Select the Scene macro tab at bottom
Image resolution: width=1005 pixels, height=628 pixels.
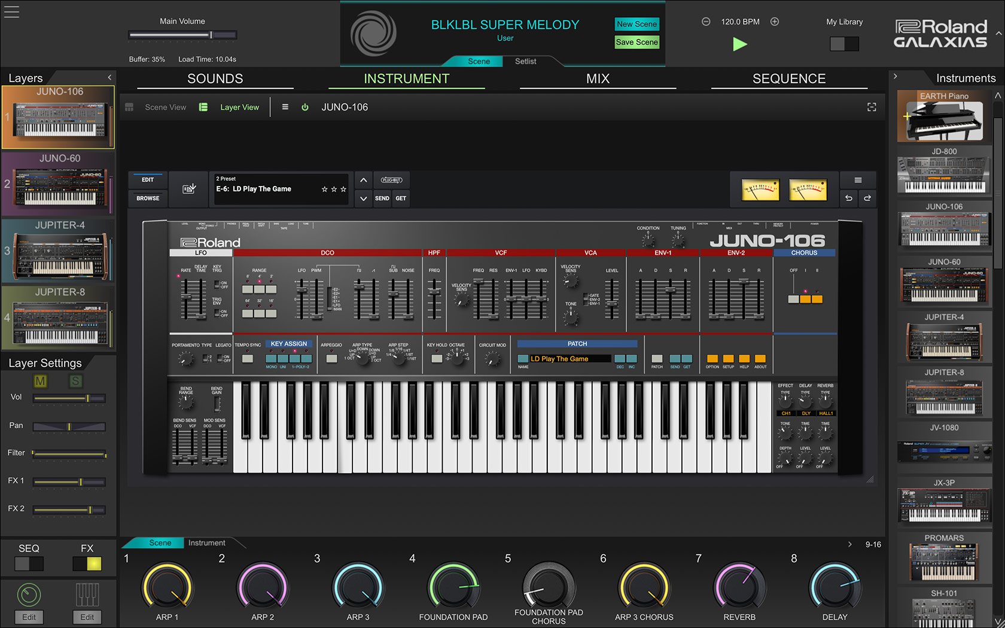coord(160,543)
